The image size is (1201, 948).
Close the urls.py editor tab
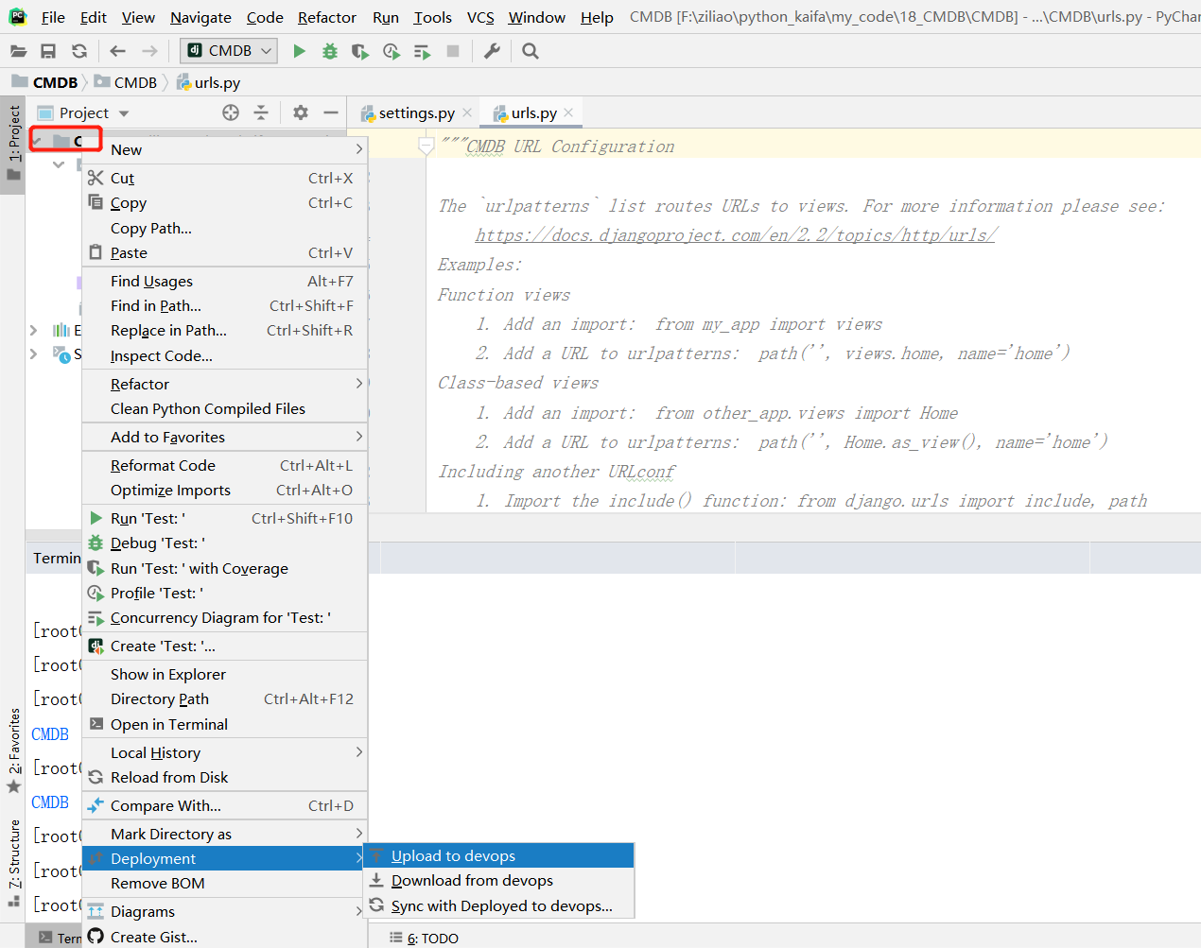pyautogui.click(x=568, y=112)
